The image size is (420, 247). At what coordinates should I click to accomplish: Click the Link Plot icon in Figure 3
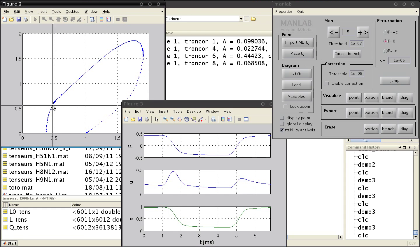pos(213,119)
